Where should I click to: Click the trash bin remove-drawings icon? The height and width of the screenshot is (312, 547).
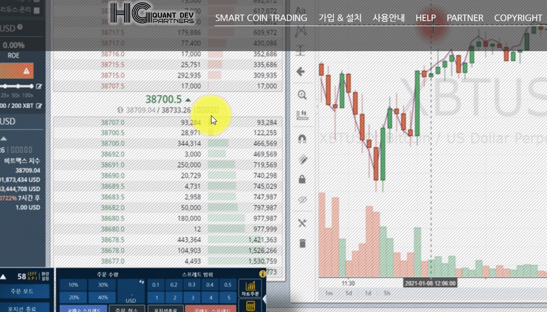pyautogui.click(x=302, y=243)
